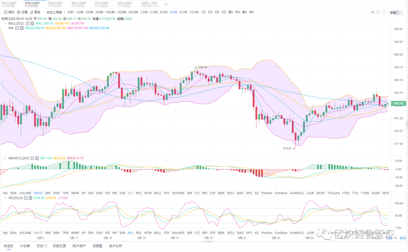Click the current price label 355.76
The image size is (408, 252).
coord(399,104)
